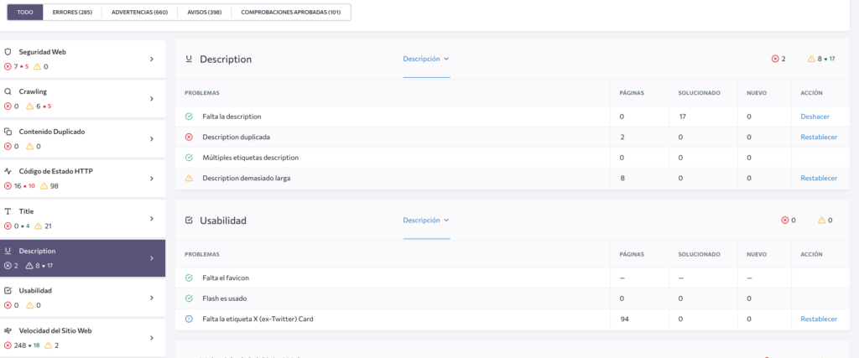This screenshot has height=358, width=859.
Task: Click the underline icon in the Description panel header
Action: (189, 60)
